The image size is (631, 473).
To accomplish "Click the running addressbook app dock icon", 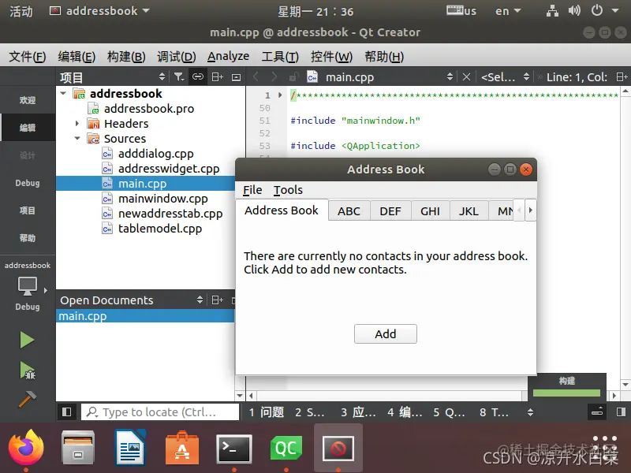I will click(338, 448).
